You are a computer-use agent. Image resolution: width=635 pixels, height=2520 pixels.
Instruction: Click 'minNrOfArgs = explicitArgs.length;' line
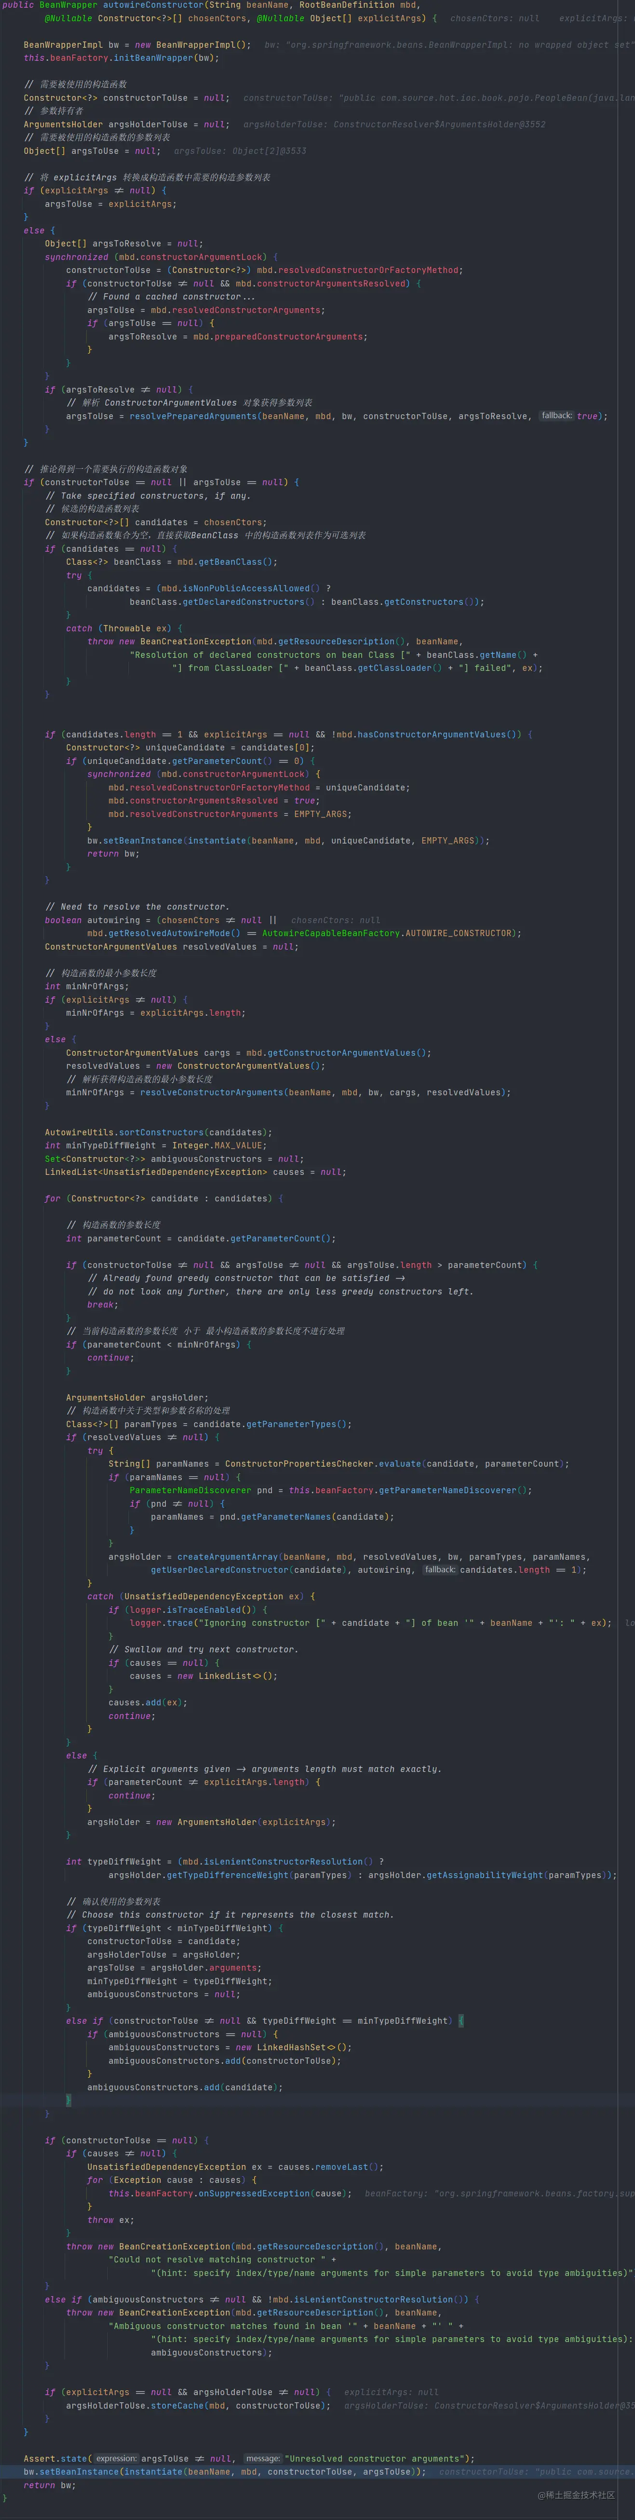coord(156,1012)
